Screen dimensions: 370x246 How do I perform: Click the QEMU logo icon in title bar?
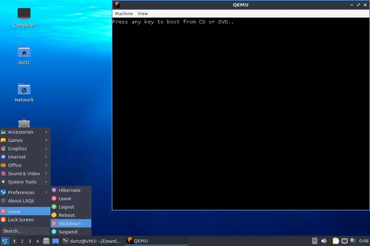coord(117,5)
